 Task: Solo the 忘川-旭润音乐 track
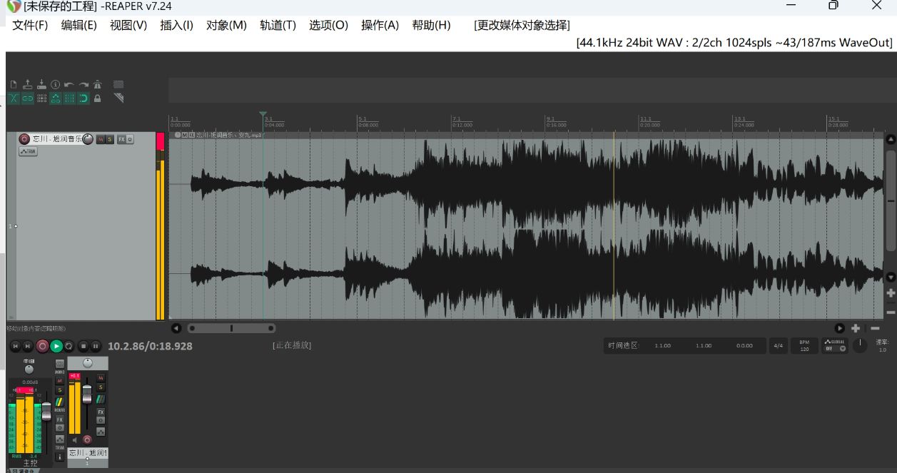109,140
